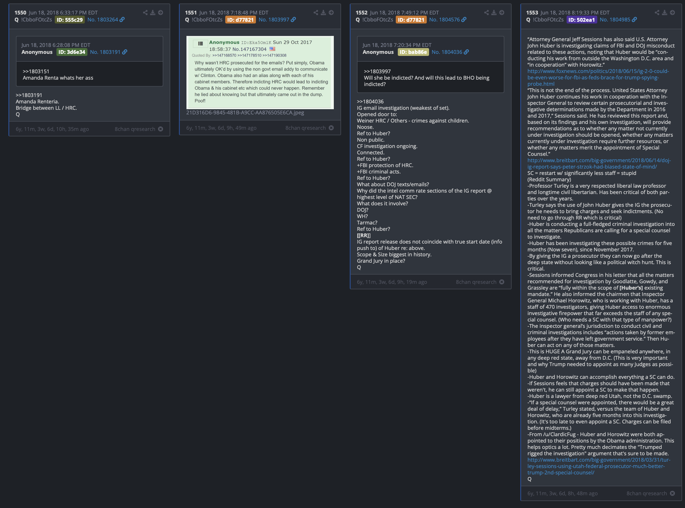The image size is (685, 508).
Task: Click X circle icon in post 1552 footer
Action: pos(501,282)
